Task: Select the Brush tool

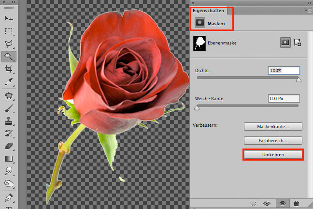Action: (9, 108)
